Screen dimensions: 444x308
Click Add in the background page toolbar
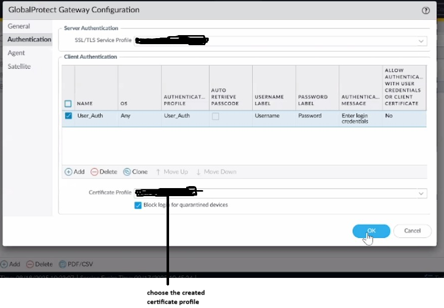point(11,264)
